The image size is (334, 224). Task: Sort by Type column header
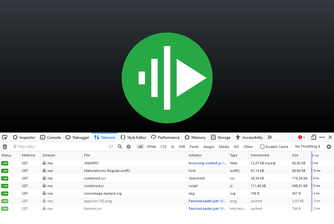point(238,155)
